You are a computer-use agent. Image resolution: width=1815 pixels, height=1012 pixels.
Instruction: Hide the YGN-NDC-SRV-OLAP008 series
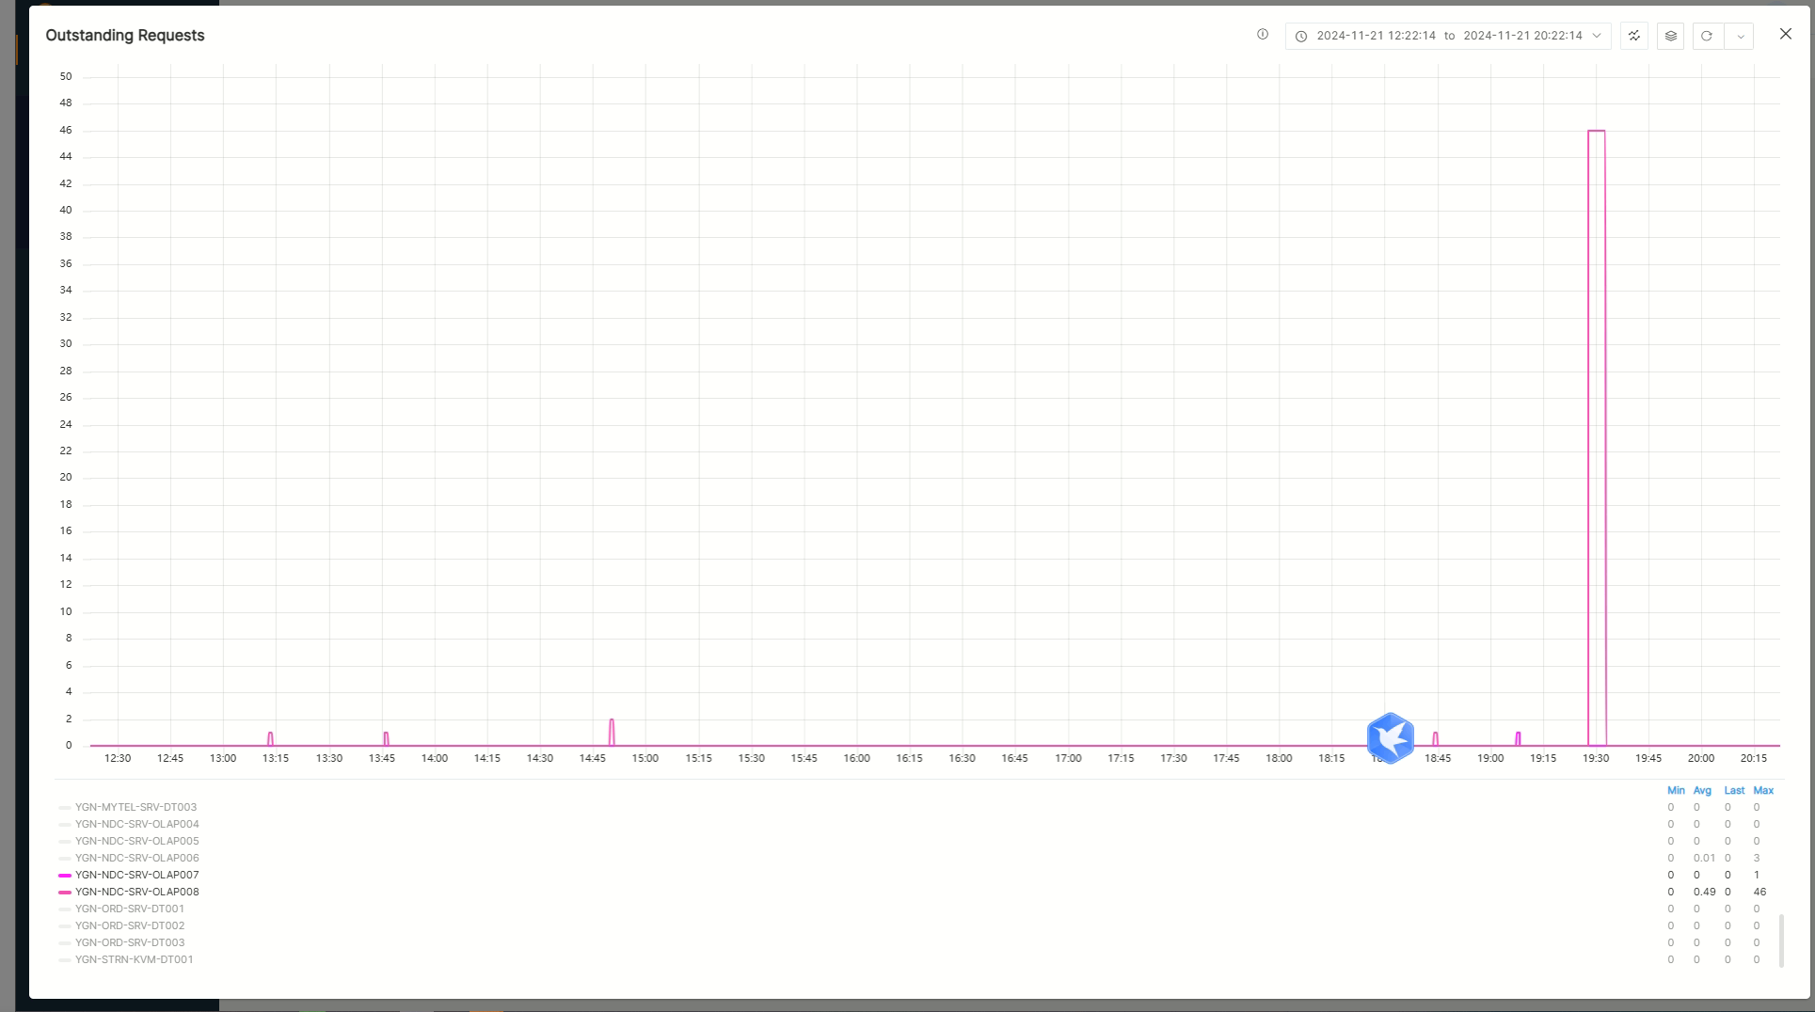click(136, 892)
